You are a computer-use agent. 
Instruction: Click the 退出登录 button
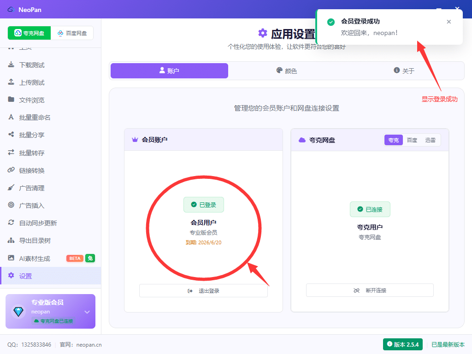(203, 291)
